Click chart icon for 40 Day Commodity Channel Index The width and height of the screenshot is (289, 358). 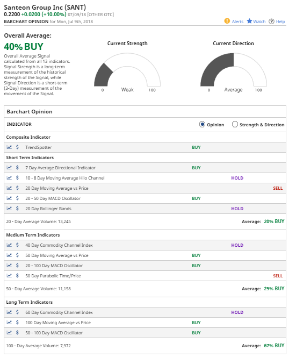(9, 245)
